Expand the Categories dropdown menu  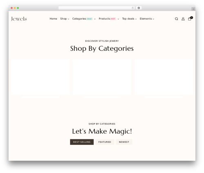click(84, 19)
